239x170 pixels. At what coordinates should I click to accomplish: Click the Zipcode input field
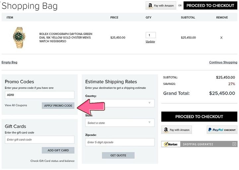coord(120,142)
